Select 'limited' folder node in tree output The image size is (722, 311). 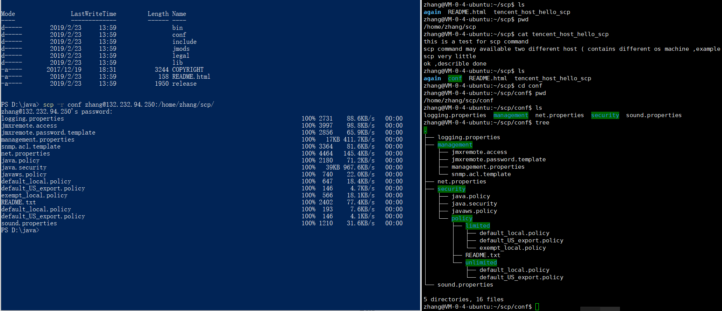478,226
